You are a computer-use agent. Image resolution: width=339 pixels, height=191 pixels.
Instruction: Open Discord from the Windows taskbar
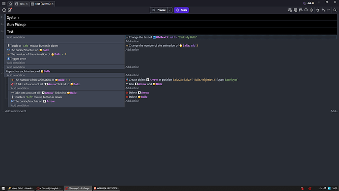49,188
